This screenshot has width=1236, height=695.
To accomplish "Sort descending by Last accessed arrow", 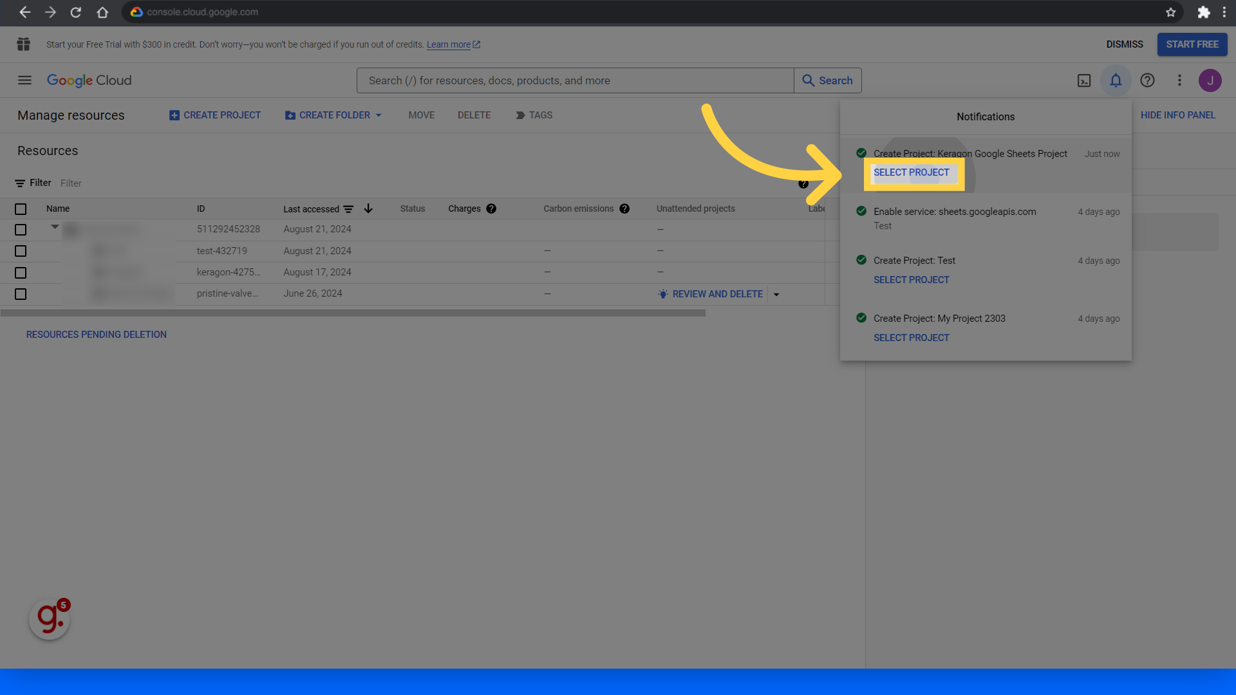I will 368,208.
